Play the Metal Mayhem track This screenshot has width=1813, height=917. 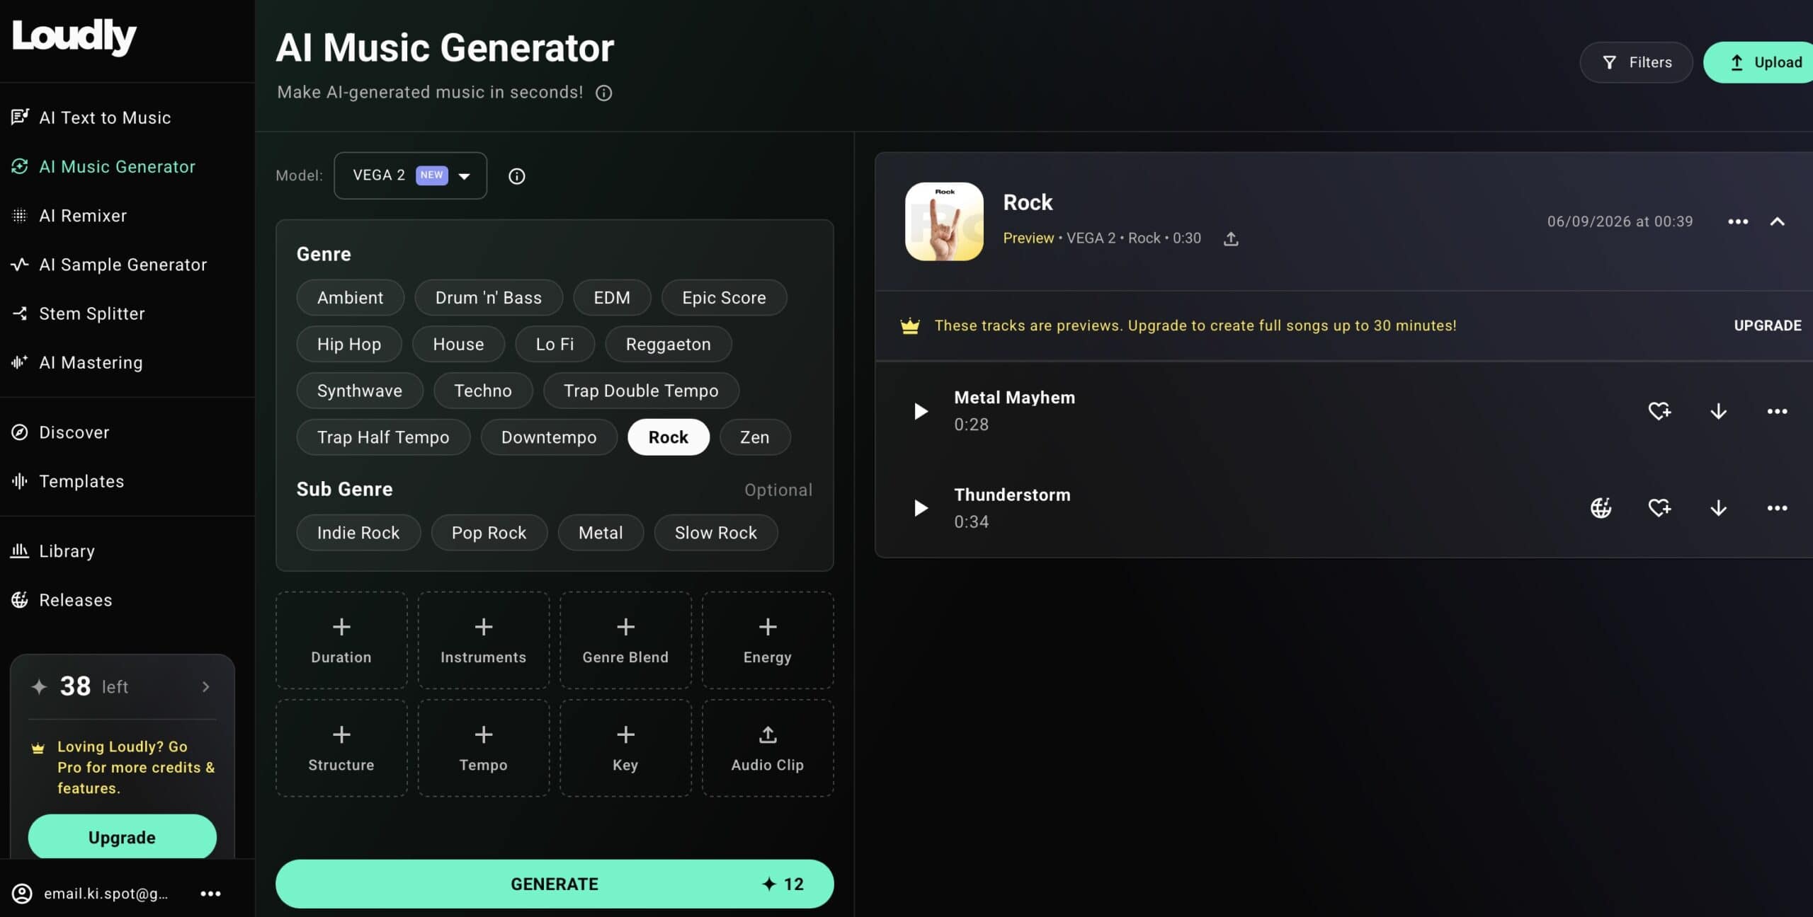[x=920, y=411]
